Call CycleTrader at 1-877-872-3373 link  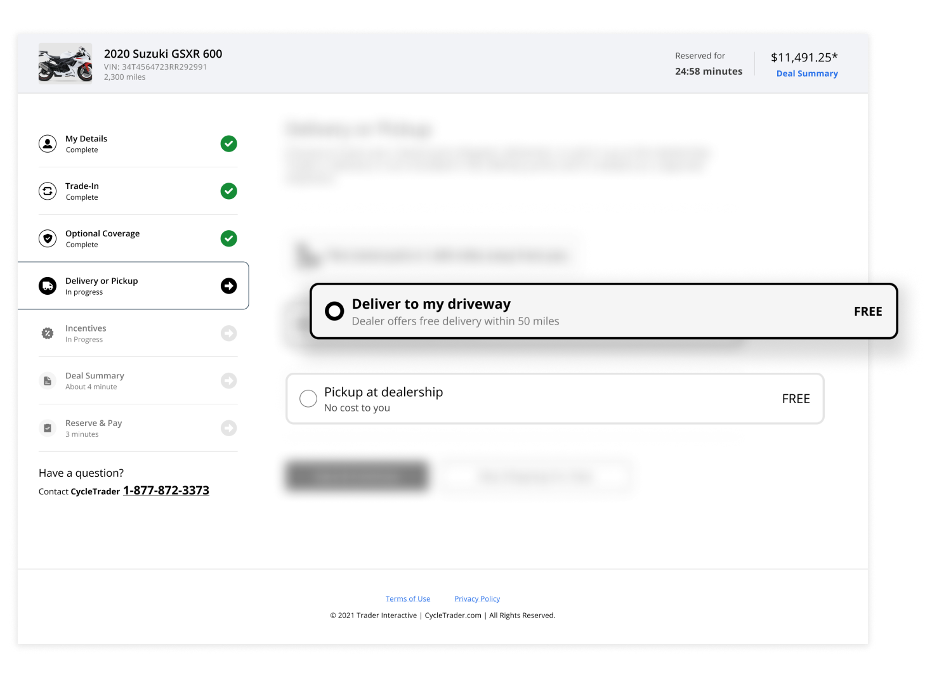(x=166, y=491)
